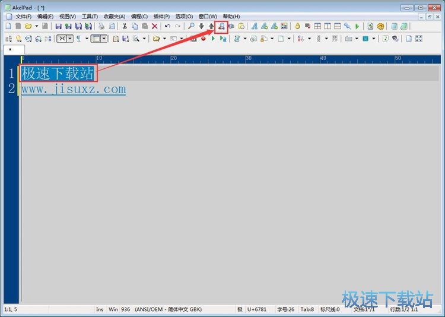445x317 pixels.
Task: Click the orange gear Settings icon
Action: (380, 26)
